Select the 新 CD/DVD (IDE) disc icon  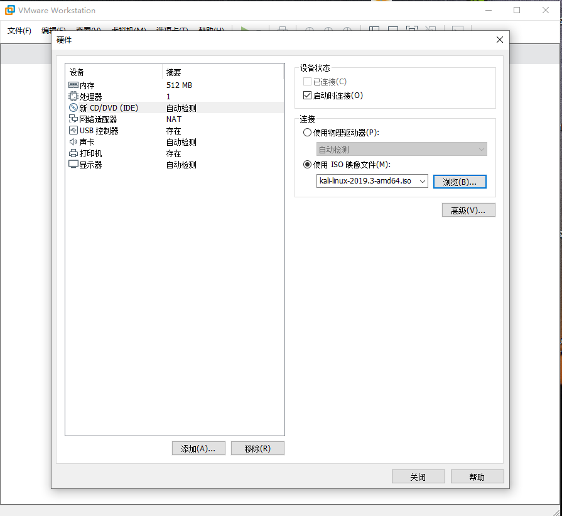[73, 107]
